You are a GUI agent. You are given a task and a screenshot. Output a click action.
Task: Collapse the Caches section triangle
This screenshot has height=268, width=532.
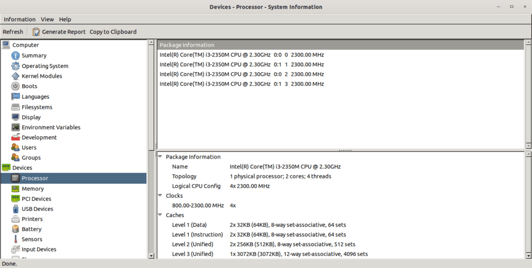click(160, 215)
